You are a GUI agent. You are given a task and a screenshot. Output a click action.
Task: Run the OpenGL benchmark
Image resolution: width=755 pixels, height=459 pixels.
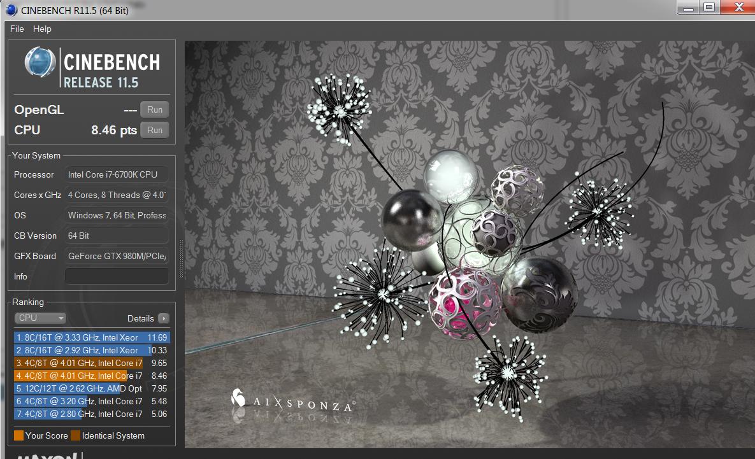point(155,109)
